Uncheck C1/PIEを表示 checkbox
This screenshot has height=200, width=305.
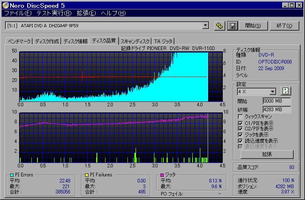pyautogui.click(x=240, y=123)
